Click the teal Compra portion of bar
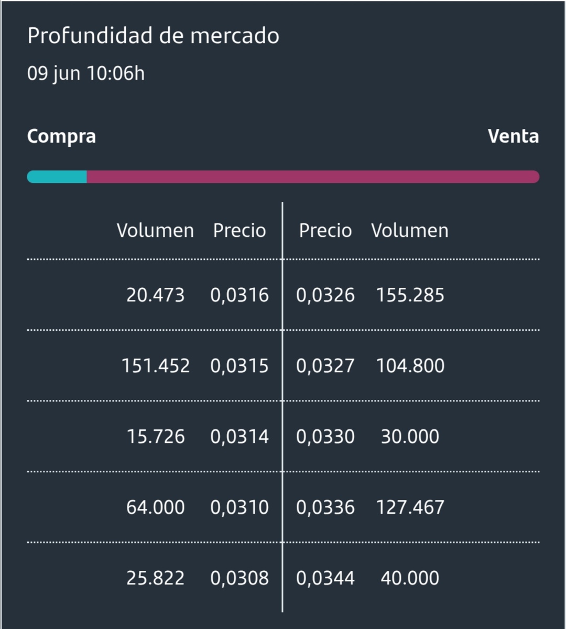The image size is (566, 629). point(57,177)
